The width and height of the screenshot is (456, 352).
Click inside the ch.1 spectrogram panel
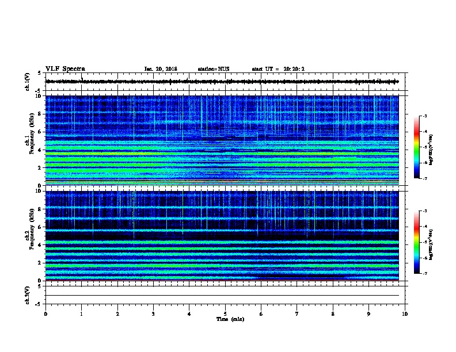point(222,140)
